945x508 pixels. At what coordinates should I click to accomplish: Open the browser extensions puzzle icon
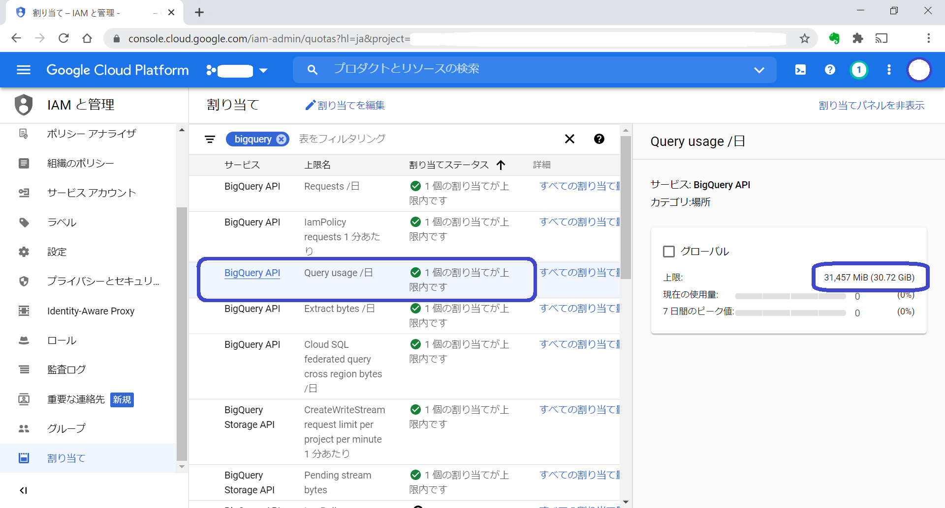click(858, 38)
